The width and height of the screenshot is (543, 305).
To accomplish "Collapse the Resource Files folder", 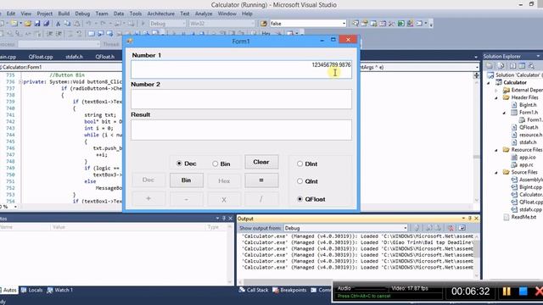I will (496, 150).
